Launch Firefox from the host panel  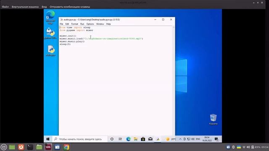pos(21,147)
